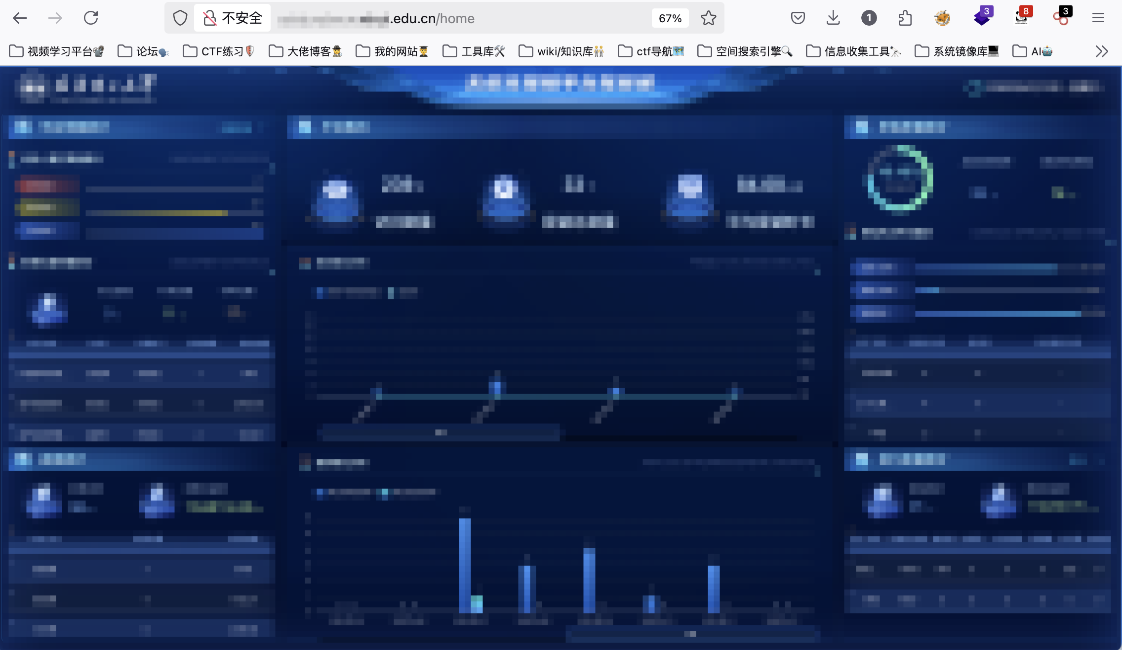Click the 不安全 connection warning badge

click(233, 18)
